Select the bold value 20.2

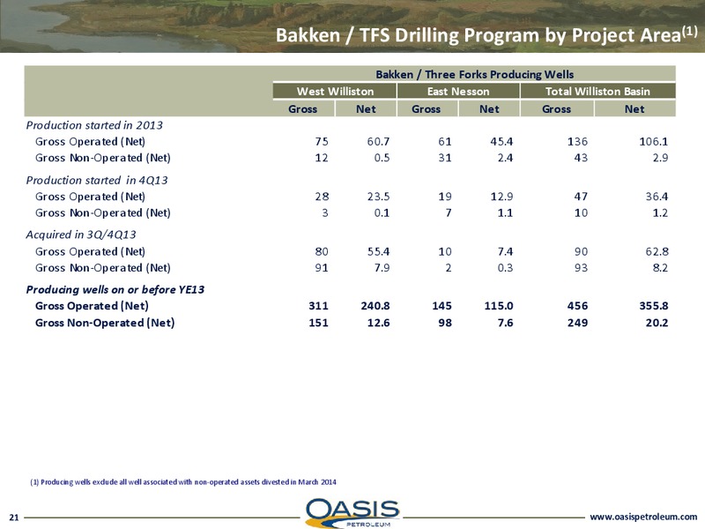(657, 323)
